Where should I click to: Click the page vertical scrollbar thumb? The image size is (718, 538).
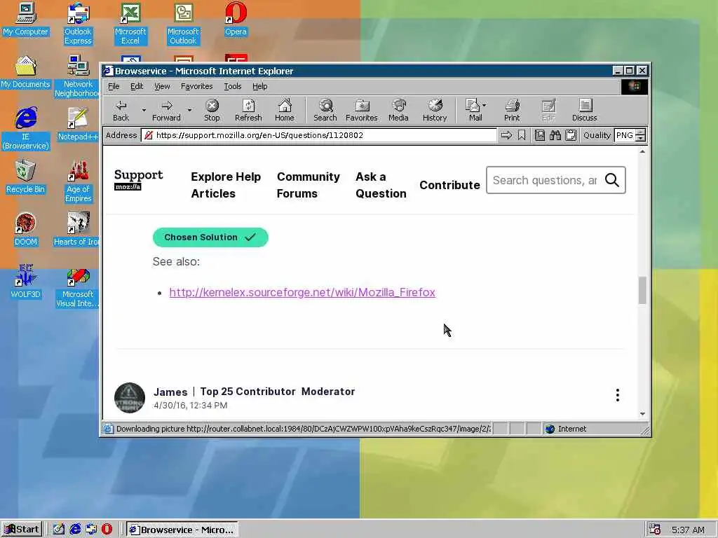[x=642, y=290]
